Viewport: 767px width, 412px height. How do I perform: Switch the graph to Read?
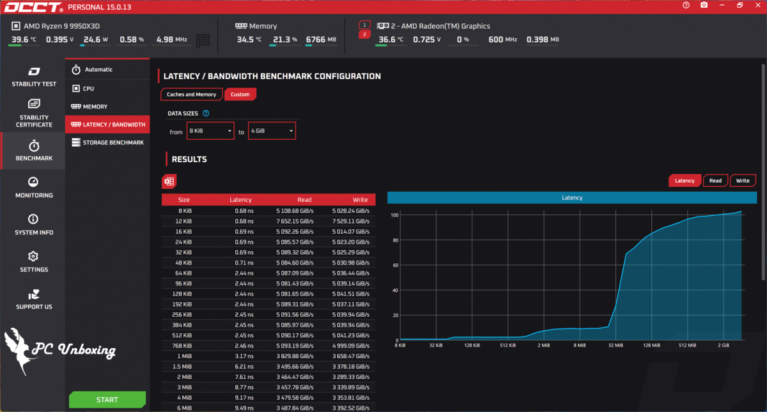click(715, 181)
